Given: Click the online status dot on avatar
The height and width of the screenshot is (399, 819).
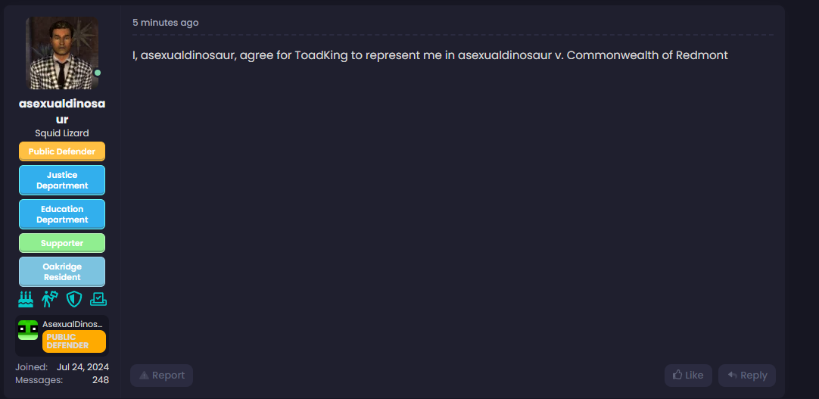Looking at the screenshot, I should point(98,73).
